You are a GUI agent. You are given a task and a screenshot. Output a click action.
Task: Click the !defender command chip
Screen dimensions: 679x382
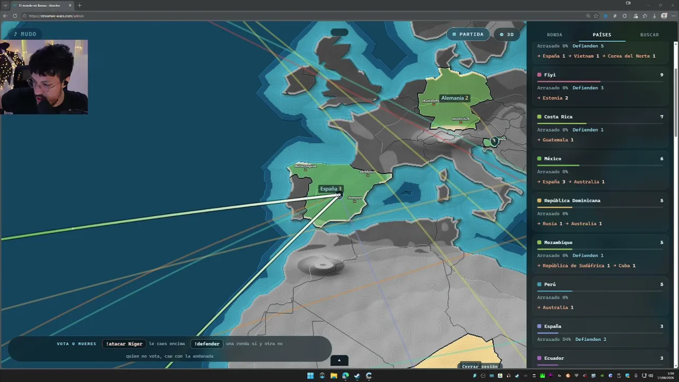[x=207, y=344]
